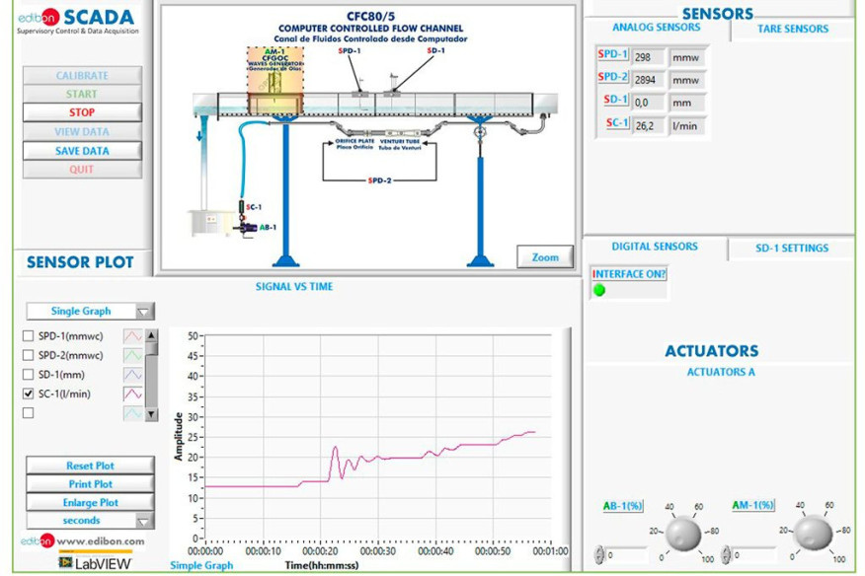865x576 pixels.
Task: Enable SPD-2(mmwc) plot checkbox
Action: click(x=28, y=355)
